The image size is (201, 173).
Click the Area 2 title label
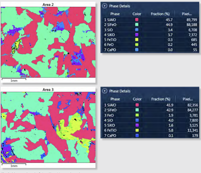[48, 5]
